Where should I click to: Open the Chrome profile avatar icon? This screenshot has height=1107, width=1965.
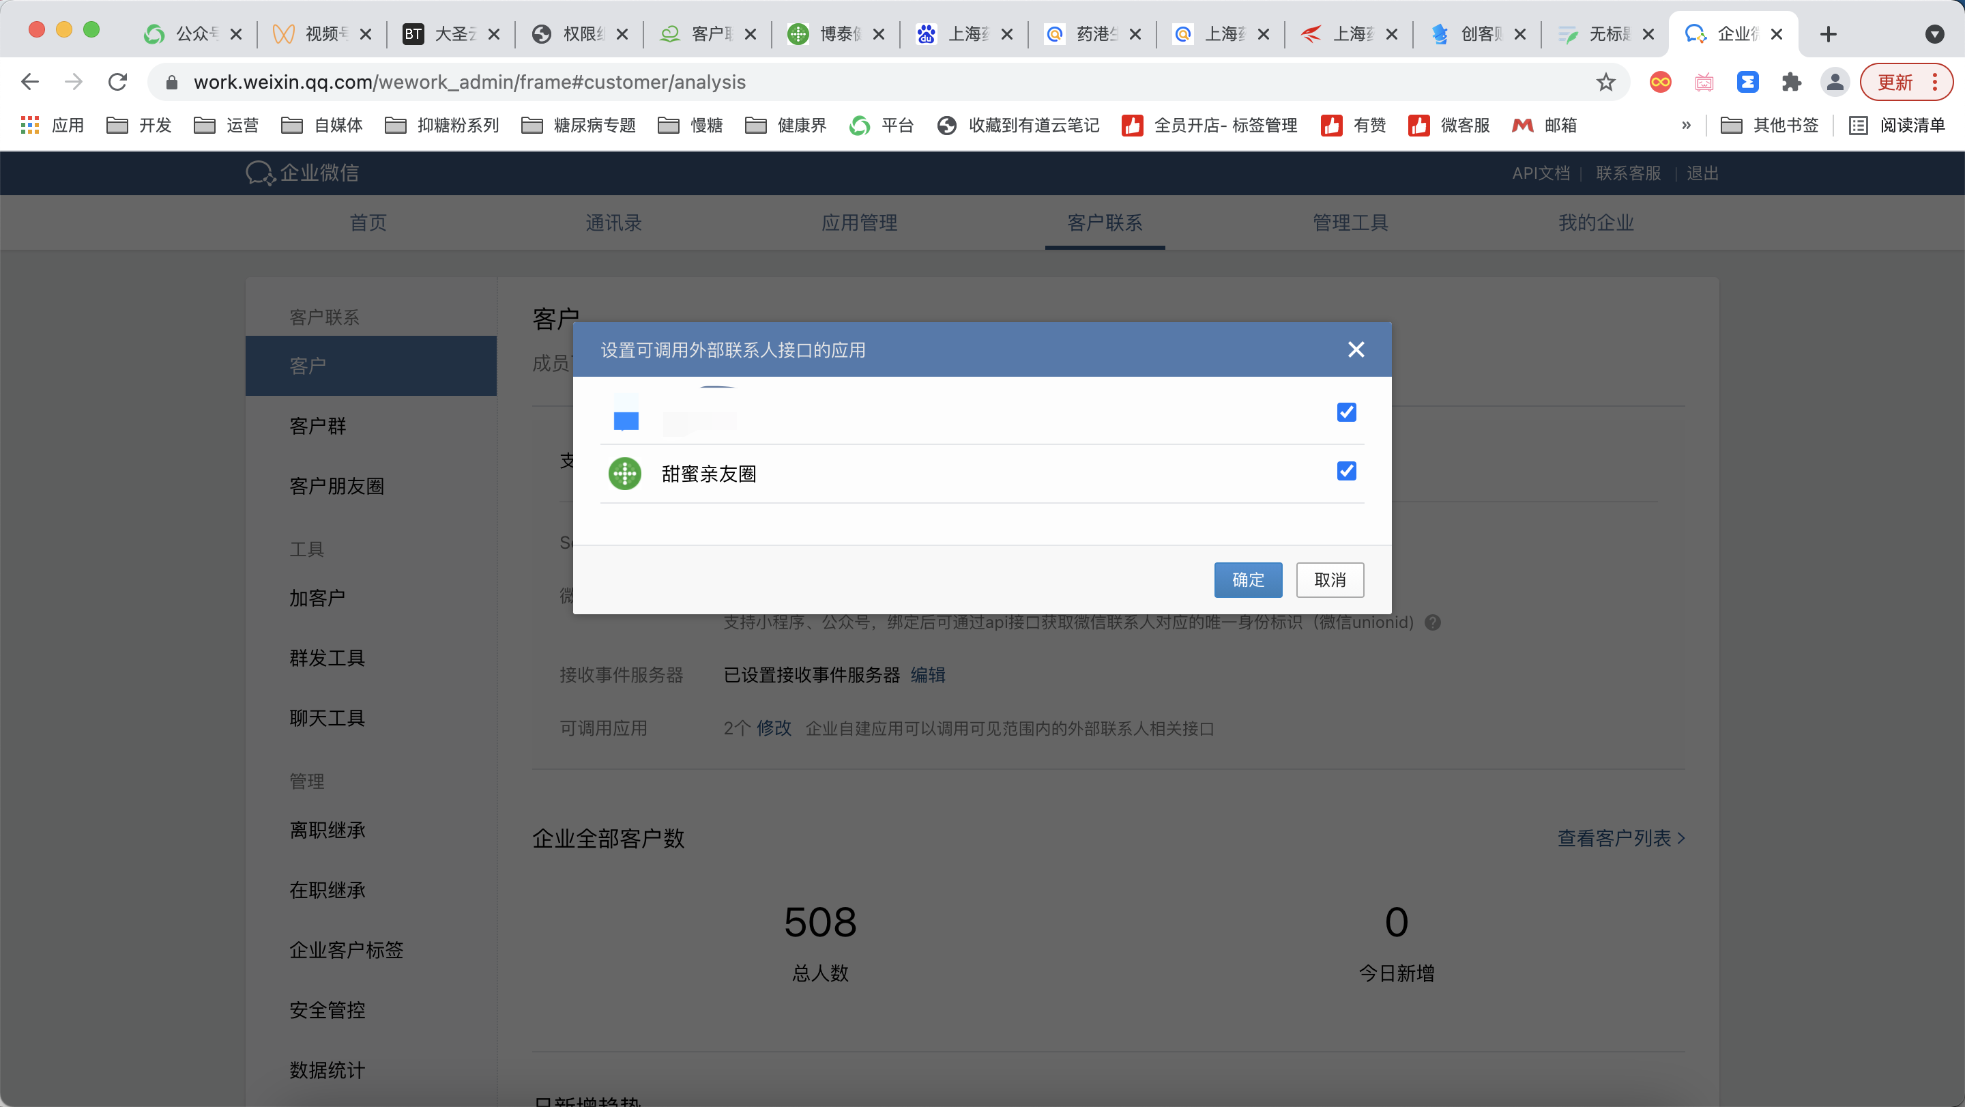coord(1835,83)
